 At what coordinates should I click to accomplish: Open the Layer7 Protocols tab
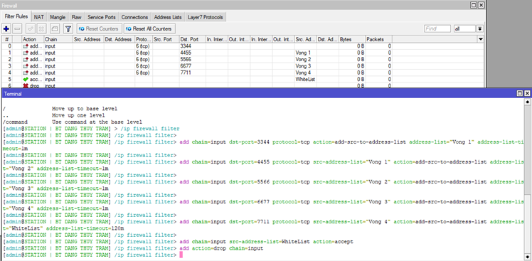(206, 17)
